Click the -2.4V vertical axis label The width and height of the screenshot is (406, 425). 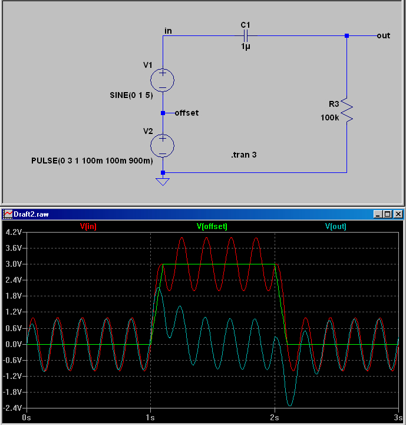click(x=12, y=408)
